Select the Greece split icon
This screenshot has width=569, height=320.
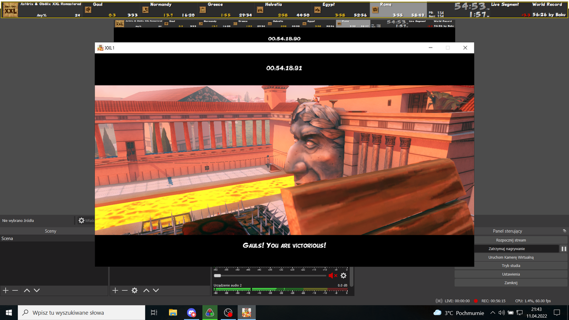coord(203,10)
